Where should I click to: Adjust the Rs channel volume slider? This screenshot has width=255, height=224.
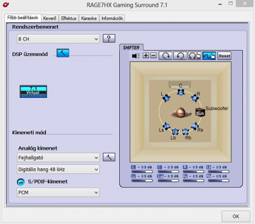[193, 181]
